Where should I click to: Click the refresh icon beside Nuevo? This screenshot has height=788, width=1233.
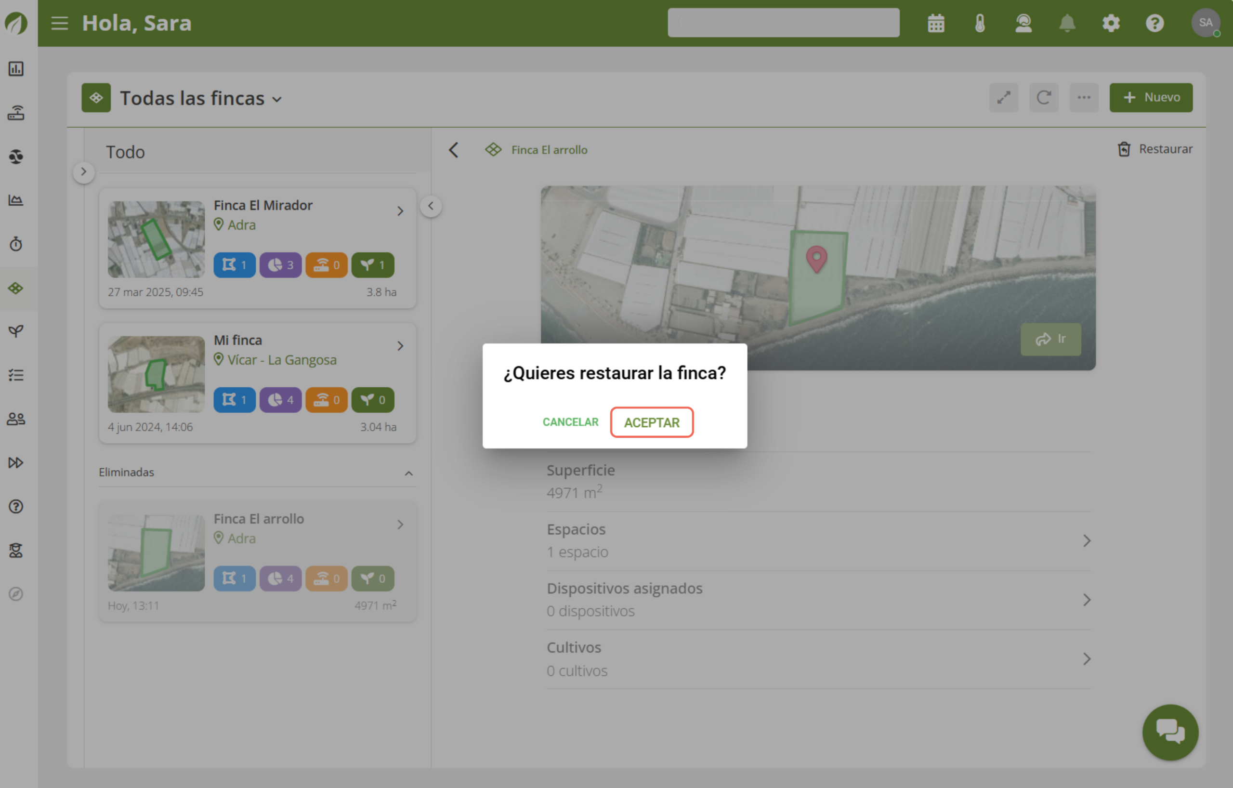(1044, 97)
